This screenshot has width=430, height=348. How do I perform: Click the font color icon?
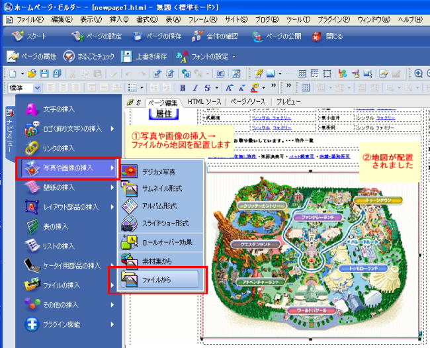click(255, 88)
